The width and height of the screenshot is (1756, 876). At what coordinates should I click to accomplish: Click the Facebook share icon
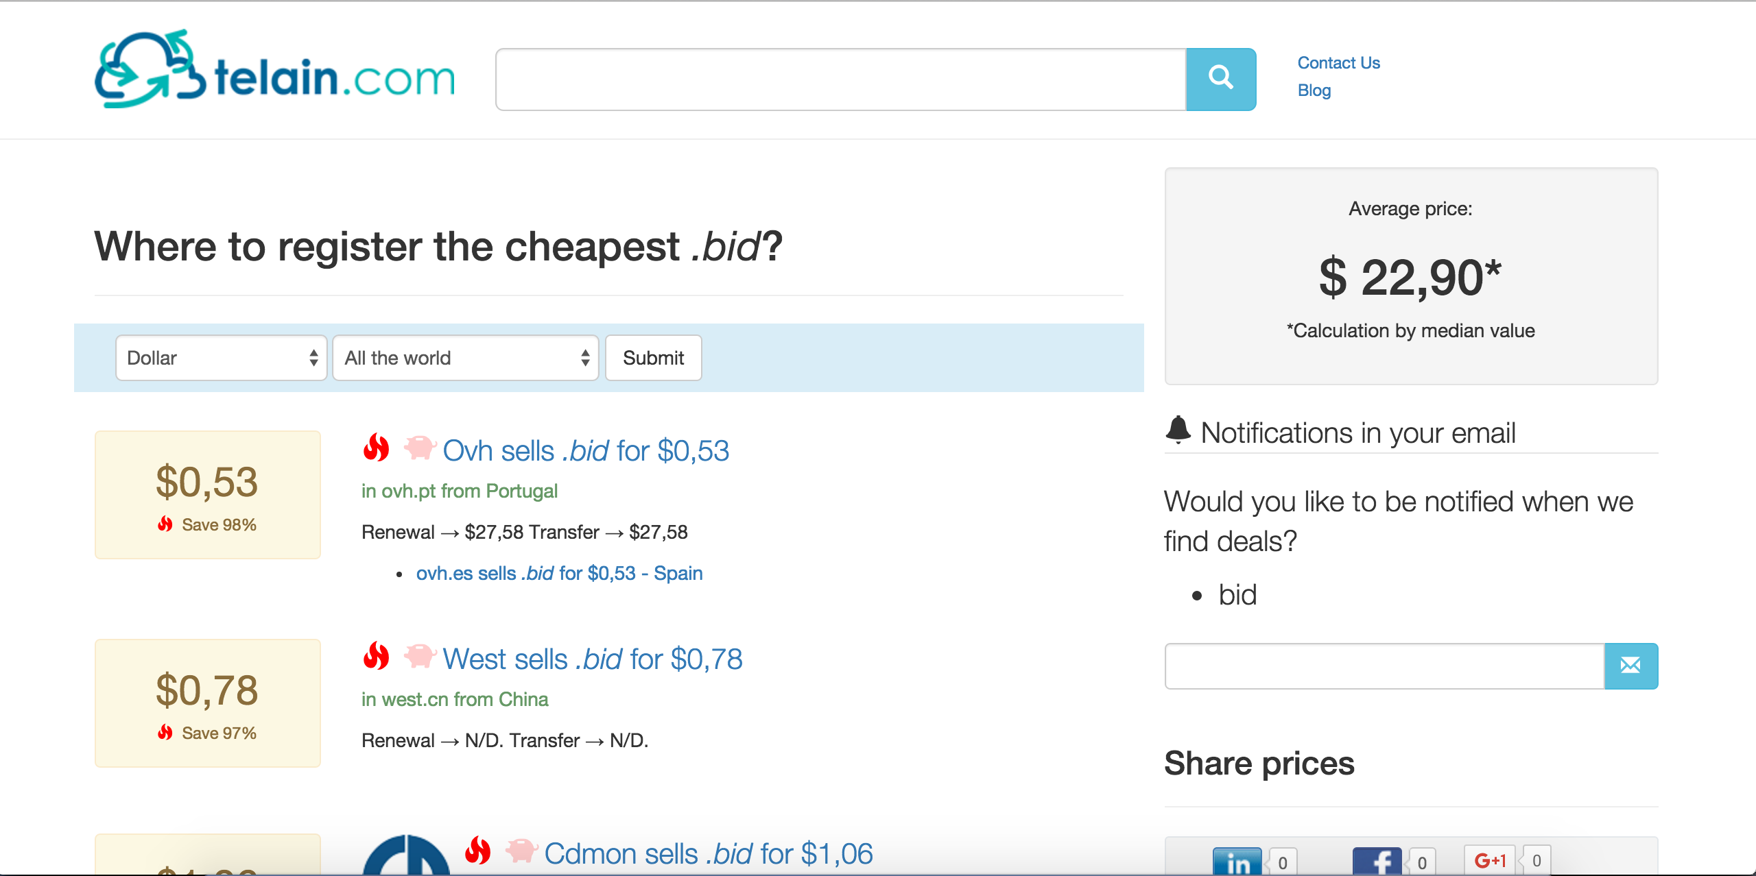1376,861
